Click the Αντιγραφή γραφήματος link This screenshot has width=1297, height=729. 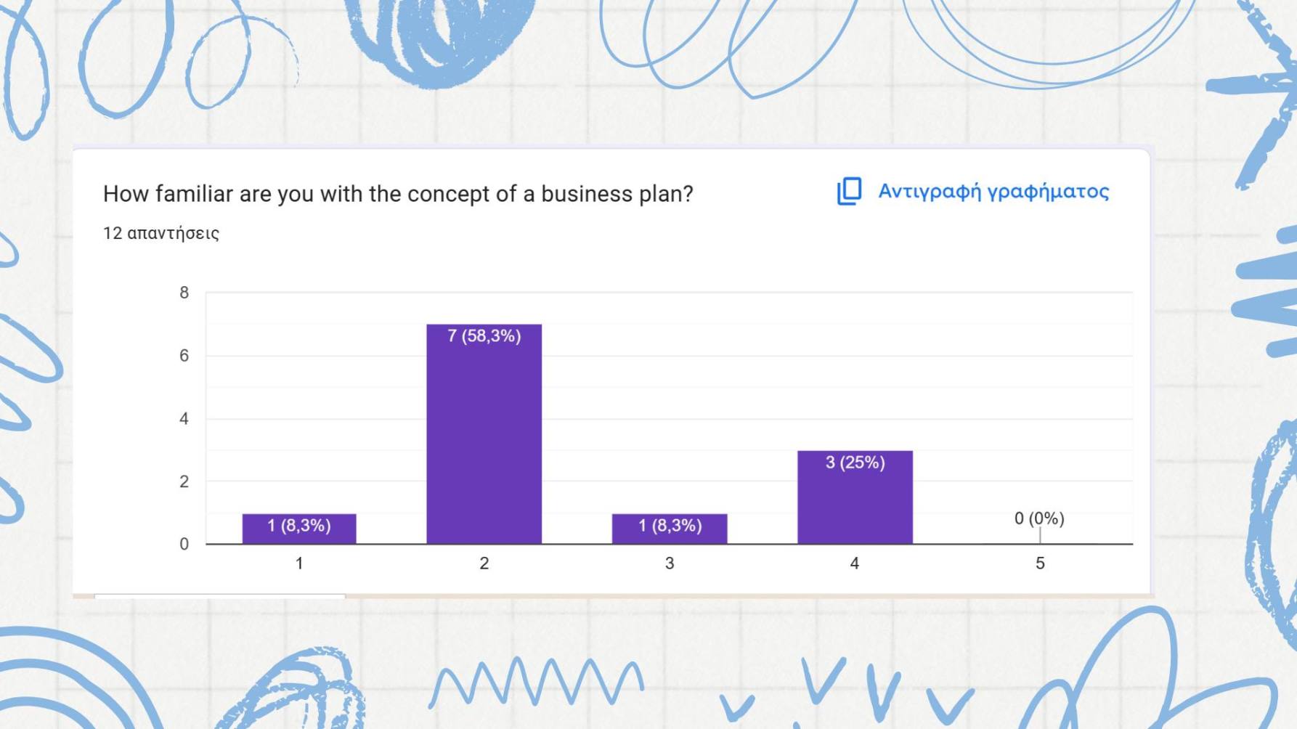point(993,192)
